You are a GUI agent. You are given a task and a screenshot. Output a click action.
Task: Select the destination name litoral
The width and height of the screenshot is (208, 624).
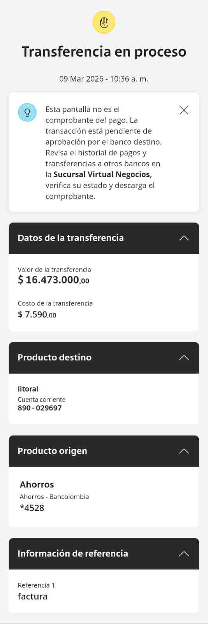(28, 389)
